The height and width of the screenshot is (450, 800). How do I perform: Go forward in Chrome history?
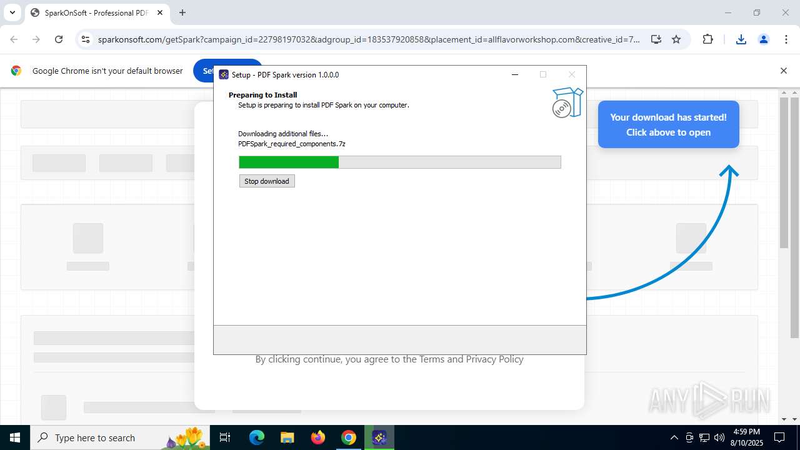(x=36, y=39)
